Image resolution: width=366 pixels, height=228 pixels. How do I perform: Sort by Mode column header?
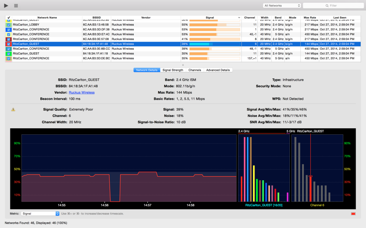[x=292, y=18]
